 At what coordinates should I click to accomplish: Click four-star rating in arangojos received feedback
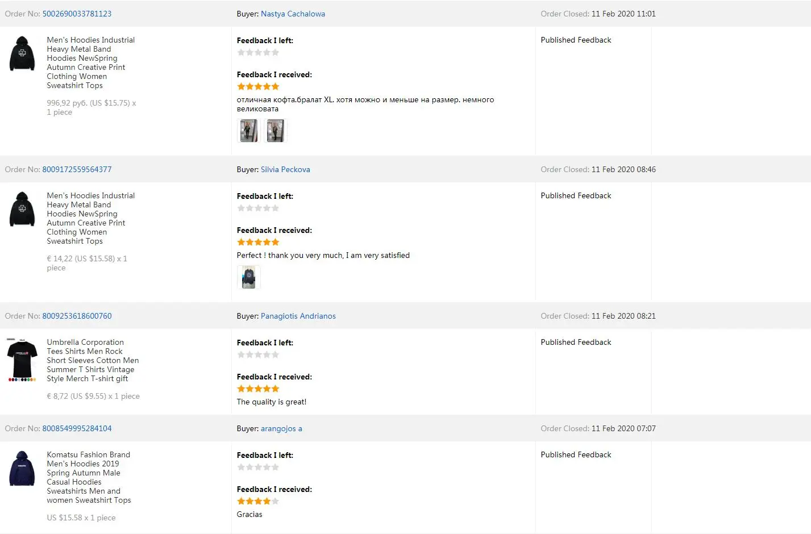coord(258,501)
